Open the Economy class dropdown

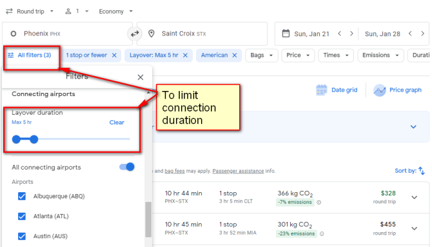(x=115, y=12)
